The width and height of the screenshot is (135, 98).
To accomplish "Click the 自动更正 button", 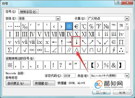I will click(18, 83).
